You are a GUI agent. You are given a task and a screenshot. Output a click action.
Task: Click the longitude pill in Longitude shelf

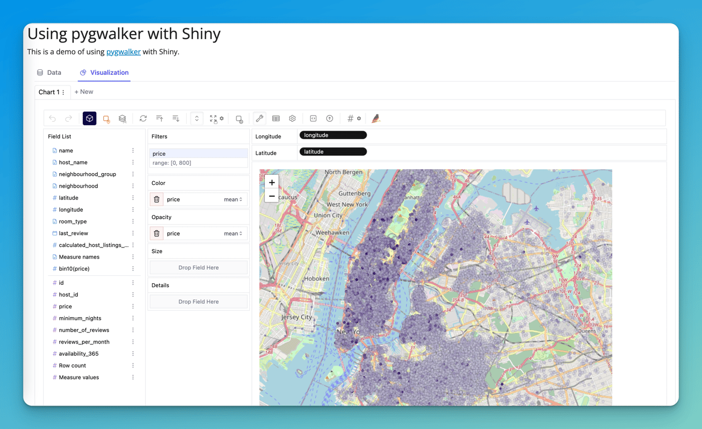pyautogui.click(x=333, y=135)
